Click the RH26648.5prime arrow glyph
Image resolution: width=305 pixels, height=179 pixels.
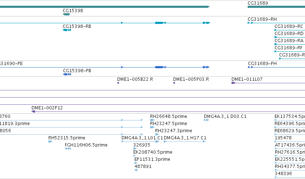[152, 120]
